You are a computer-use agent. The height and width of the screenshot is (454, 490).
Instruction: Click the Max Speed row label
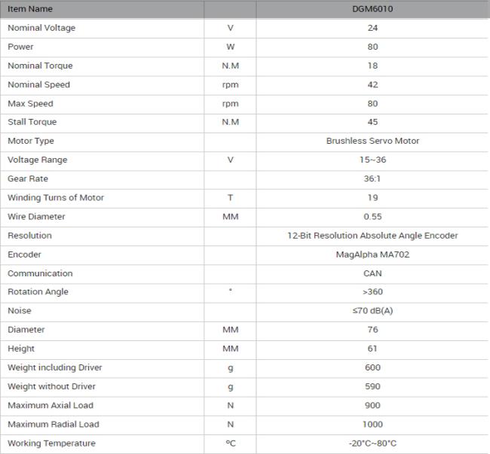[30, 104]
